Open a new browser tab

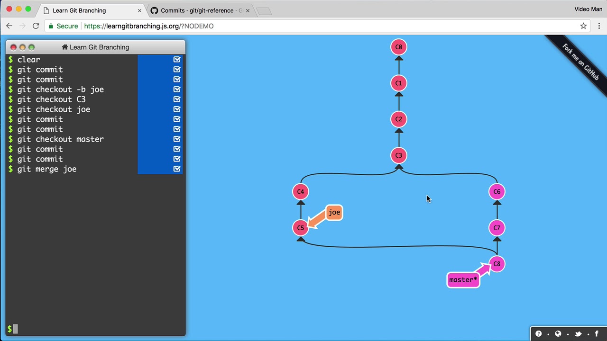(264, 11)
